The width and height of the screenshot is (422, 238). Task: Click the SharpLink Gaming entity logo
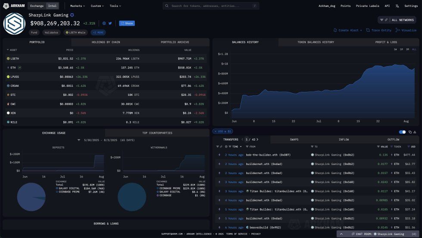coord(14,24)
